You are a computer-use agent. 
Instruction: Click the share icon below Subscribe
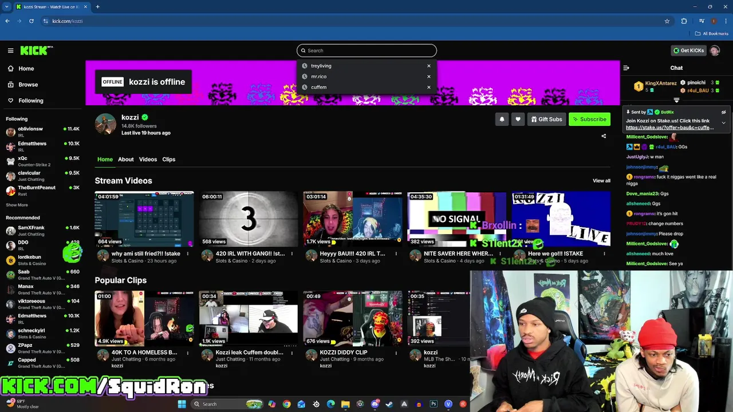[604, 136]
